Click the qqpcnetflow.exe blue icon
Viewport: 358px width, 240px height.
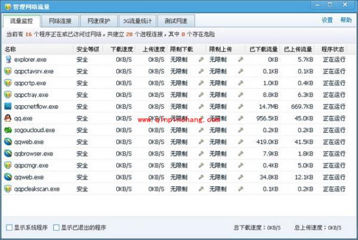[x=8, y=106]
